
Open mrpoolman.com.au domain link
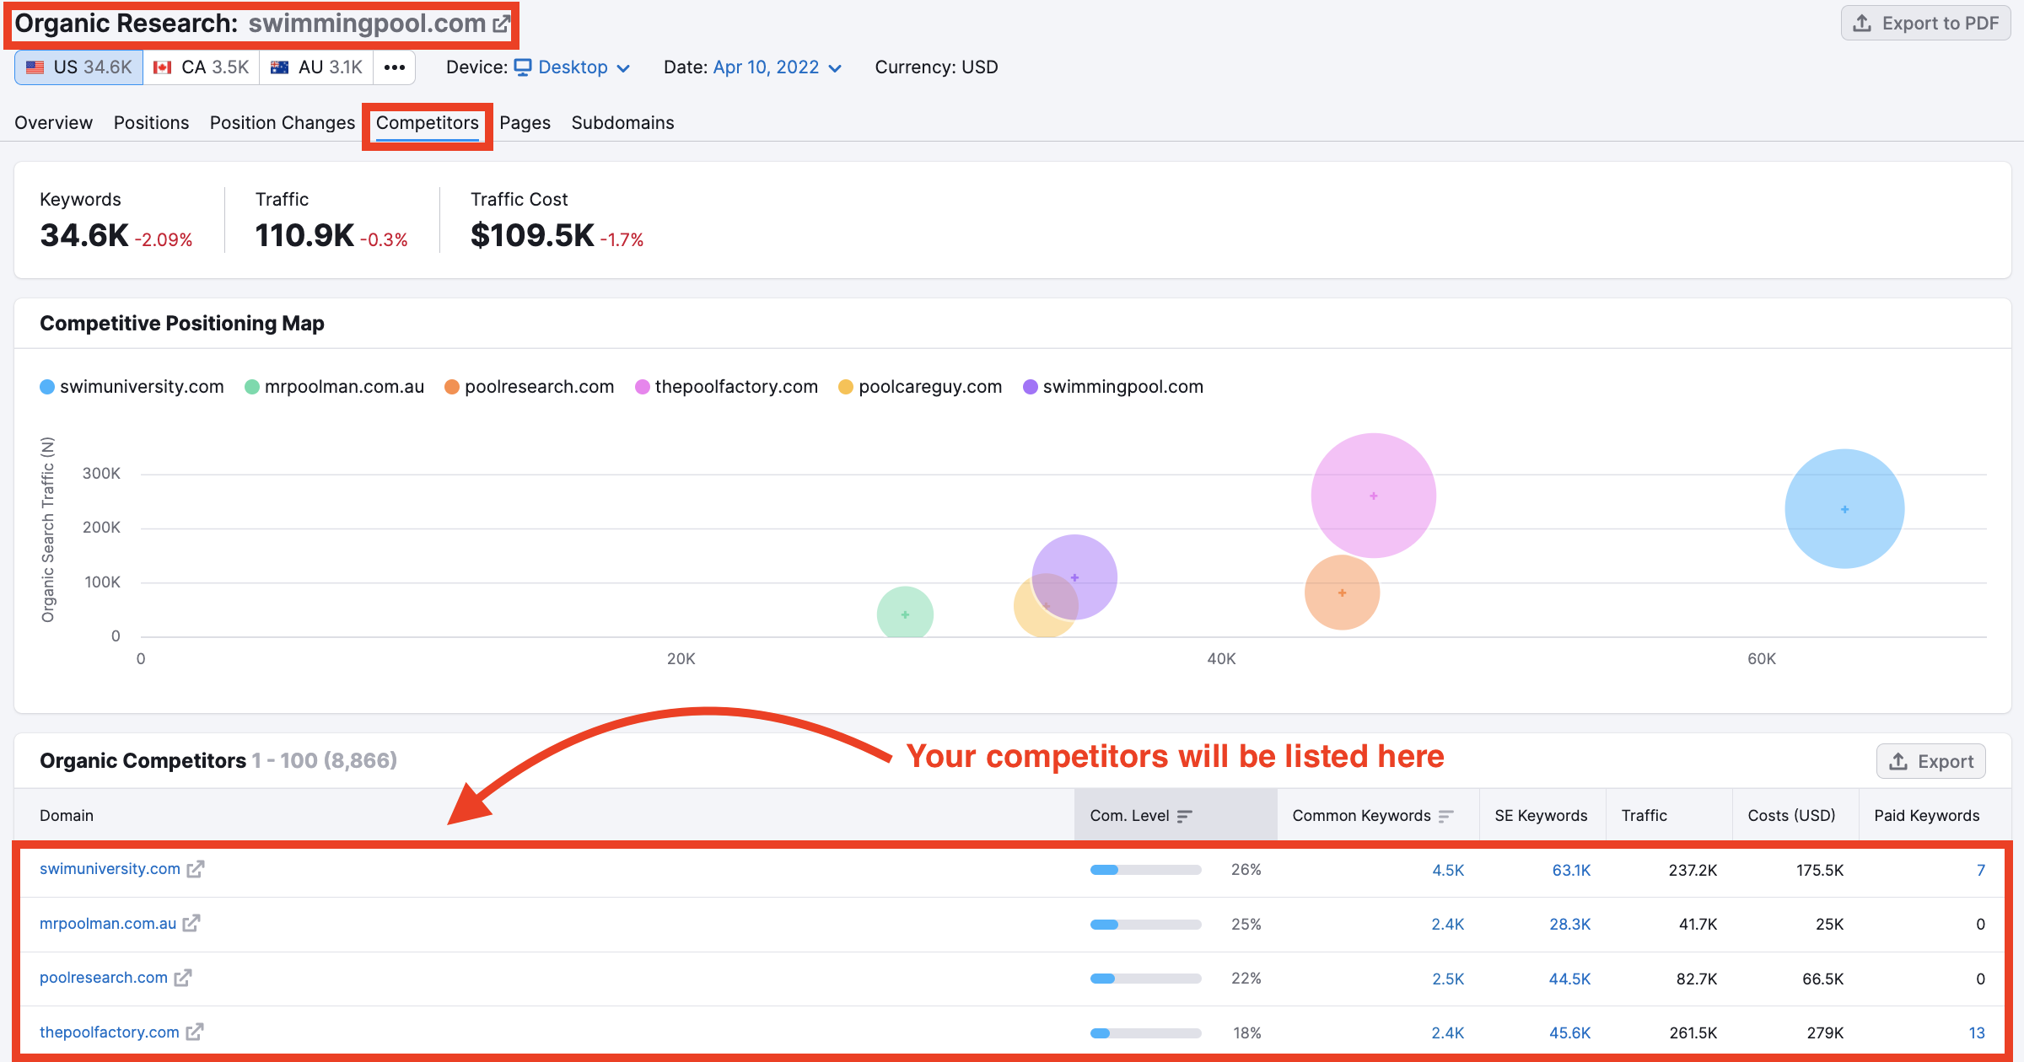click(108, 924)
